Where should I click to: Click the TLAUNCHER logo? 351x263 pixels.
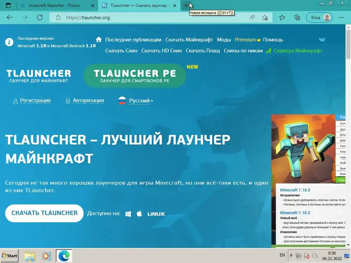(x=38, y=76)
